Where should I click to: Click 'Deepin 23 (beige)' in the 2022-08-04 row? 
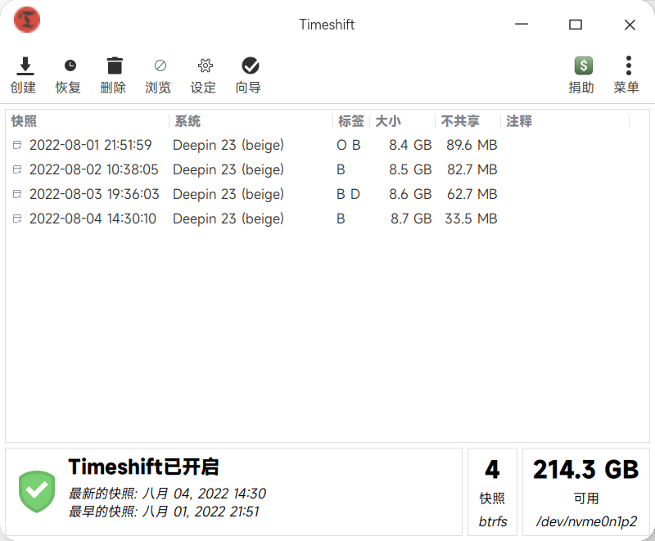(x=228, y=219)
